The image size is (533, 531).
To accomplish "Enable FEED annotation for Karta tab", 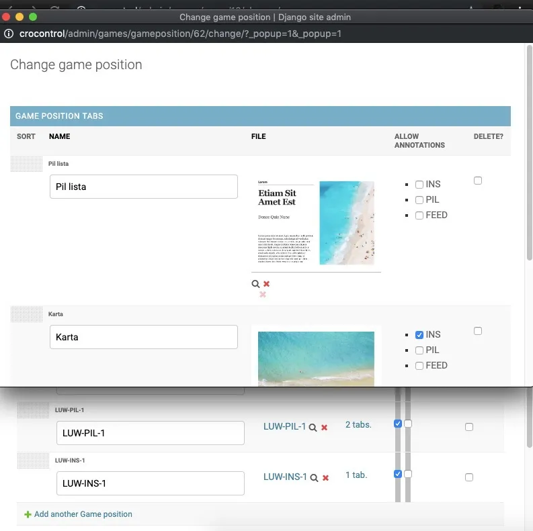I will coord(419,366).
